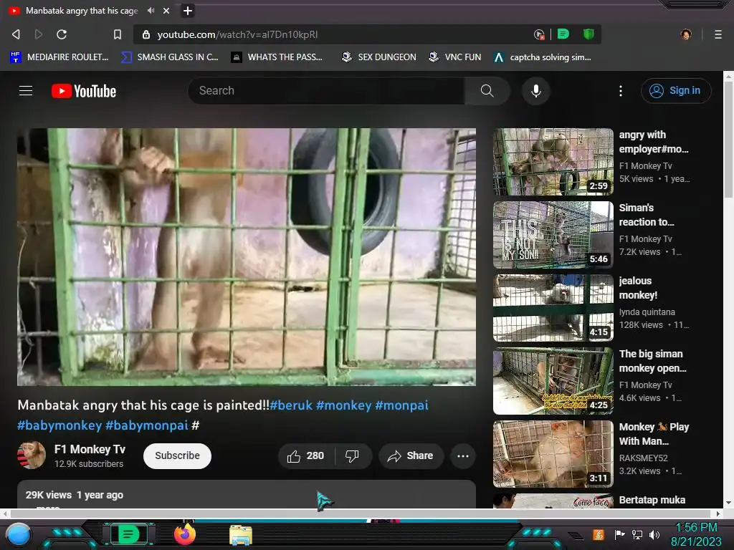Viewport: 734px width, 550px height.
Task: Open the F1 Monkey Tv channel avatar
Action: point(32,455)
